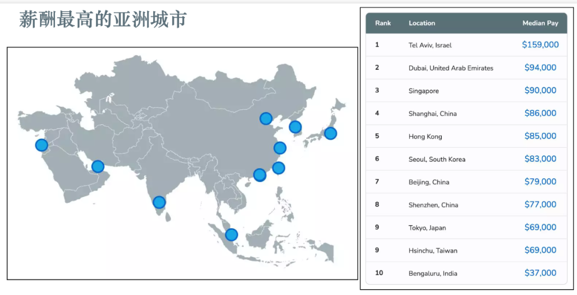Click the Beijing, China cell
Image resolution: width=577 pixels, height=295 pixels.
[x=428, y=182]
